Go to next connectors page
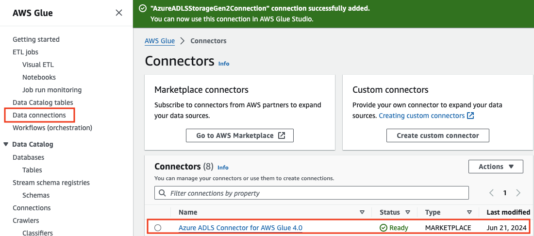Viewport: 534px width, 236px height. (x=518, y=193)
